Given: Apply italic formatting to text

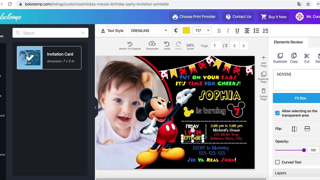Looking at the screenshot, I should pos(228,31).
